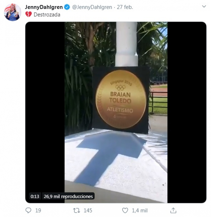Play the video showing the gold medal
Screen dimensions: 211x217
click(116, 112)
